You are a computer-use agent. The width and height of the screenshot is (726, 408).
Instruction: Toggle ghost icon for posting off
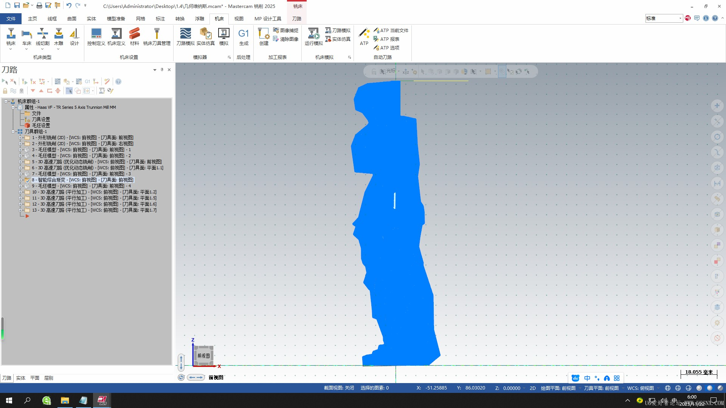point(22,91)
